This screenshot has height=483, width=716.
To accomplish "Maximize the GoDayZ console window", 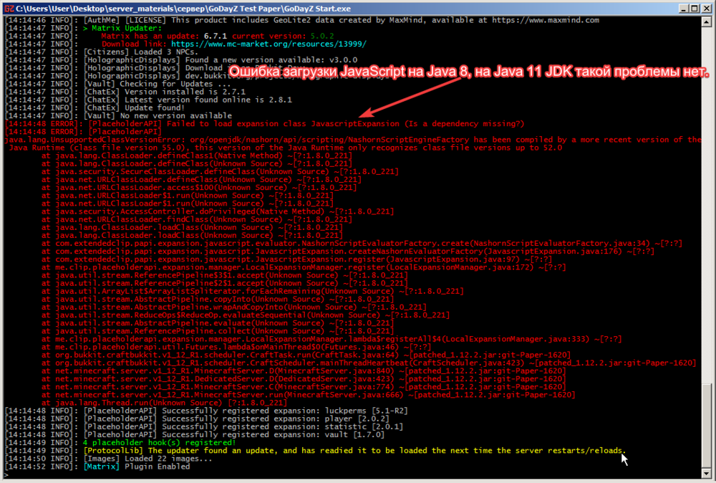I will [x=695, y=8].
